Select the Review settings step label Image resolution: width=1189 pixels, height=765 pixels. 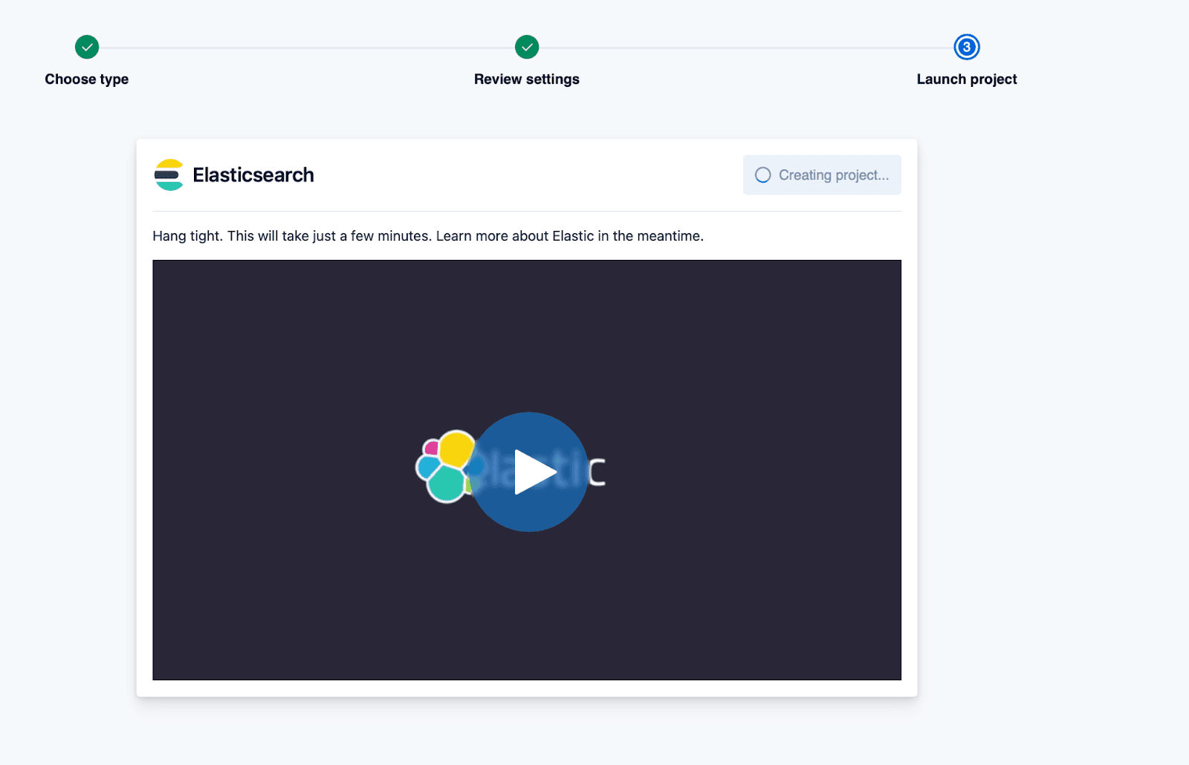click(527, 79)
